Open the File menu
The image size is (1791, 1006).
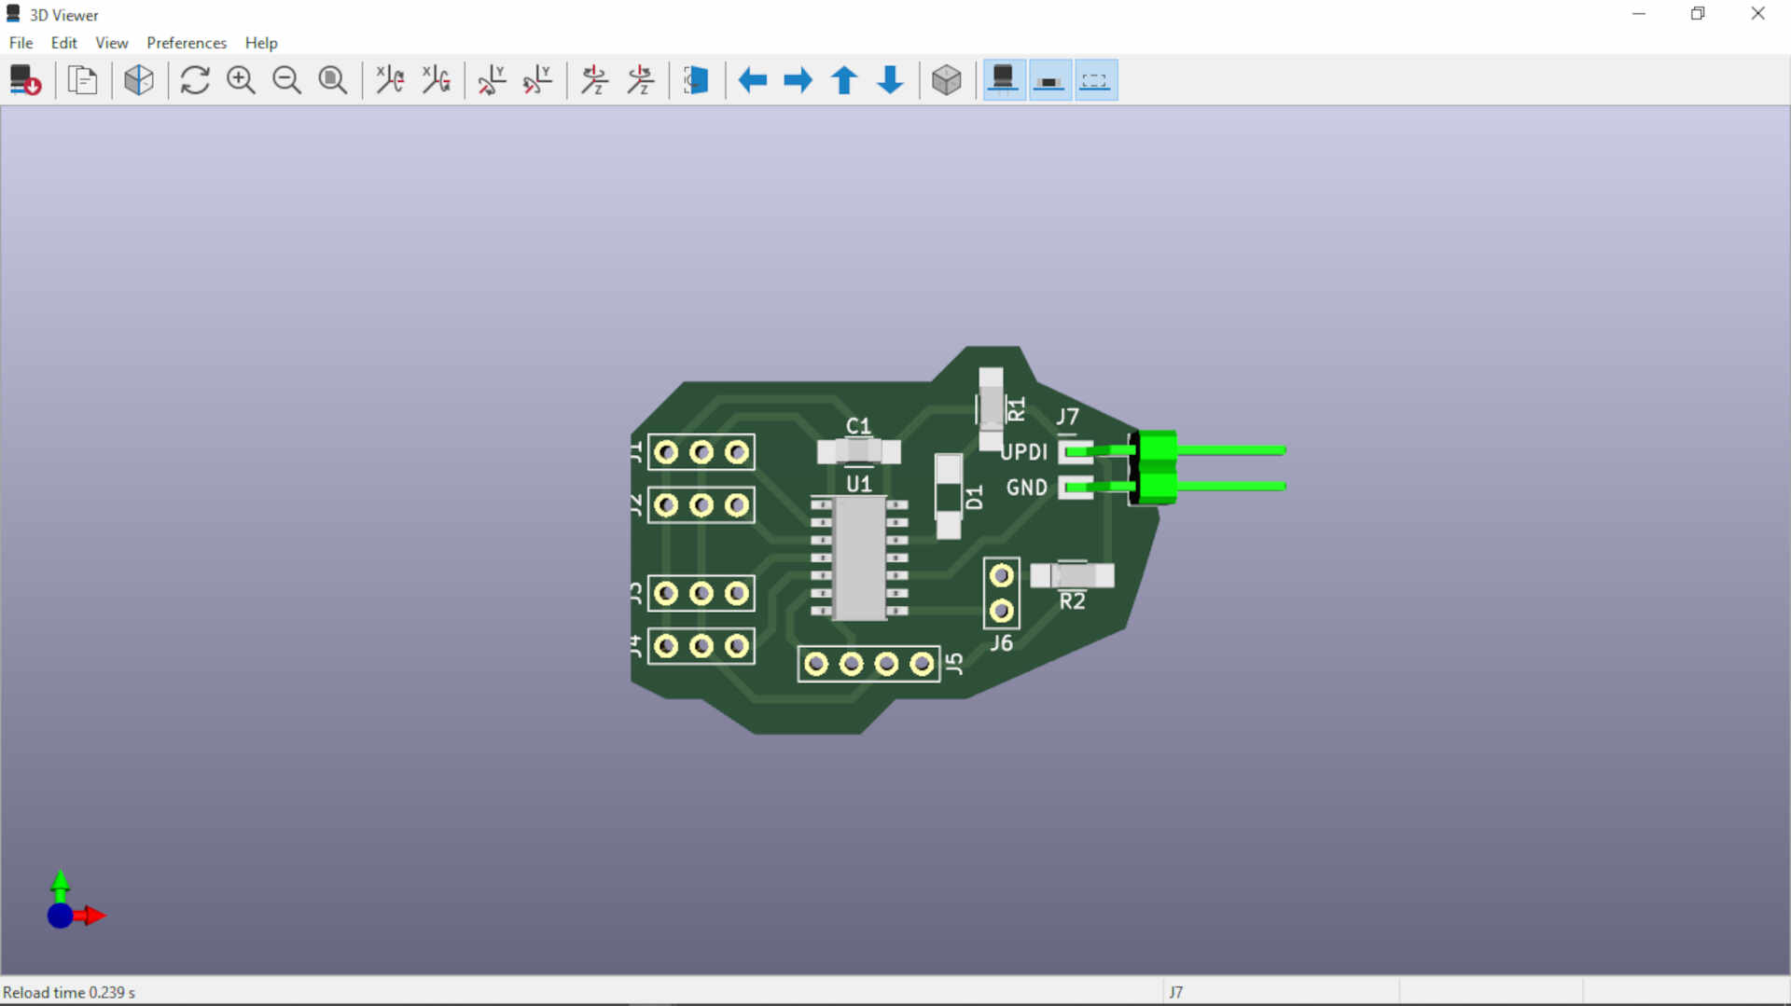[21, 43]
